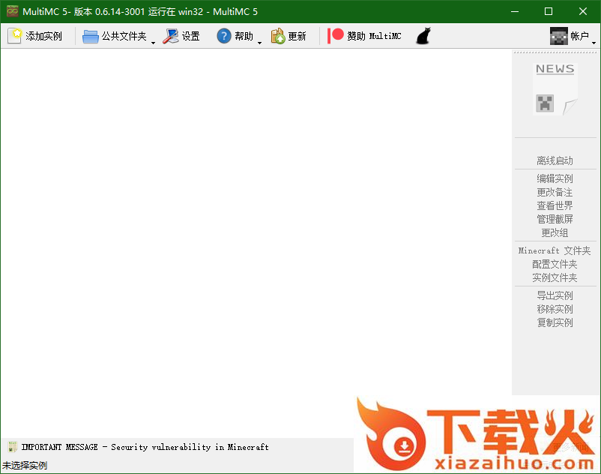Click the account avatar head icon

click(559, 36)
